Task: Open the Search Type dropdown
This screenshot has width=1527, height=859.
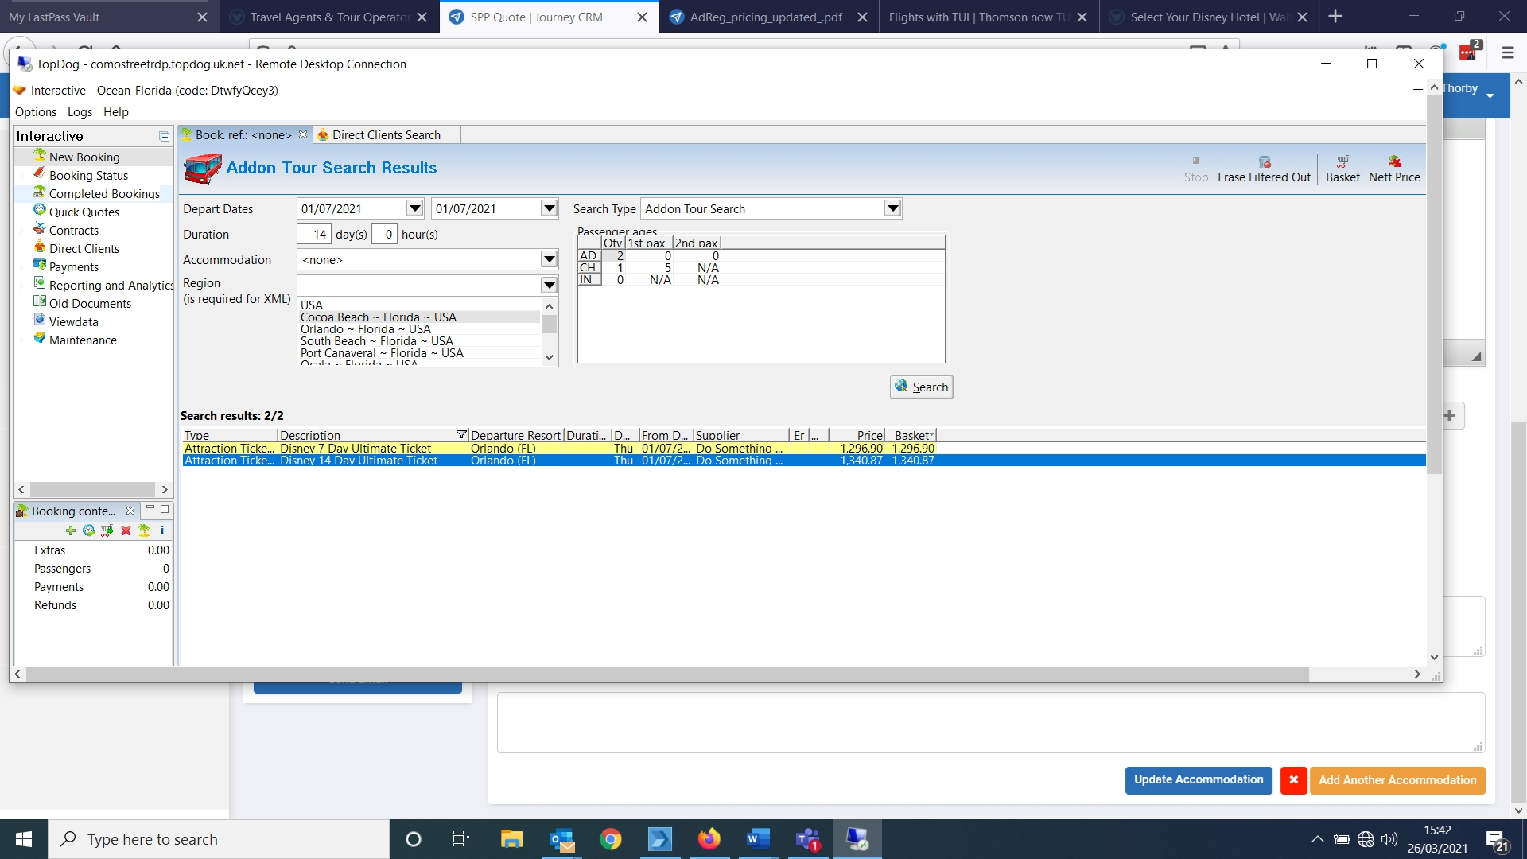Action: (x=892, y=208)
